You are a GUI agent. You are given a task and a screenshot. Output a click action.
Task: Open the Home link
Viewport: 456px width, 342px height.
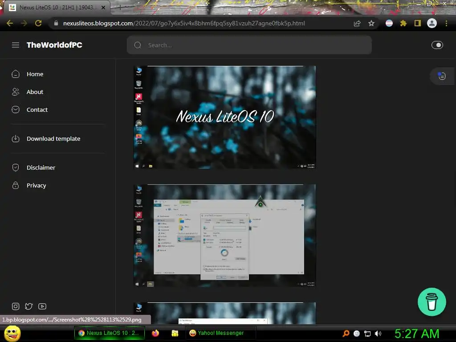35,74
